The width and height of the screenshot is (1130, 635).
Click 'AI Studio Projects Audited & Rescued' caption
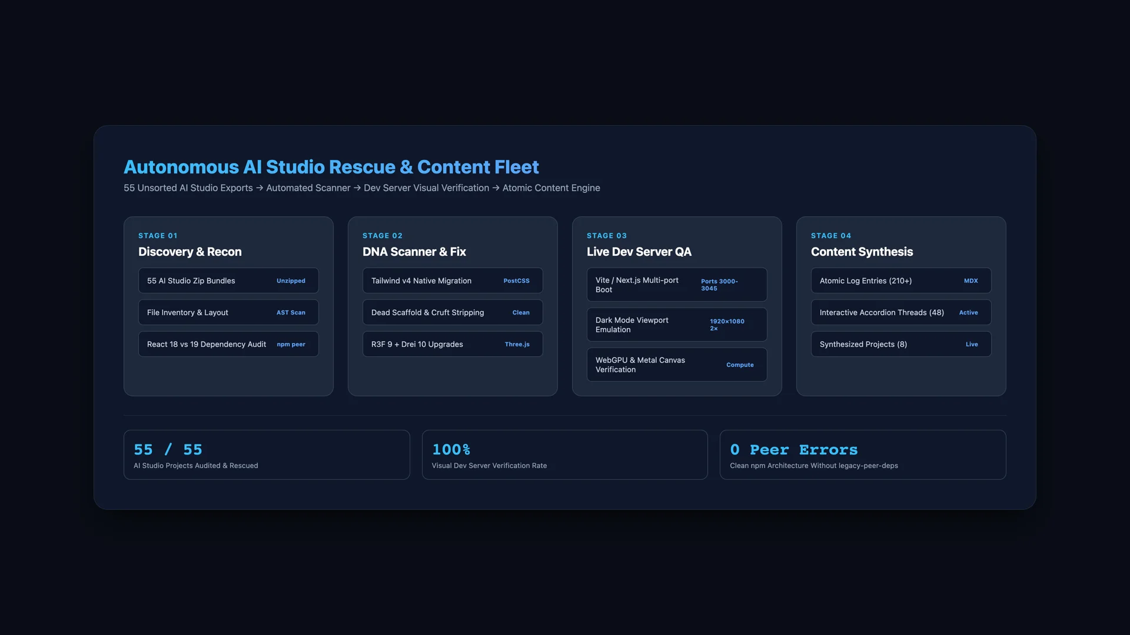point(195,466)
